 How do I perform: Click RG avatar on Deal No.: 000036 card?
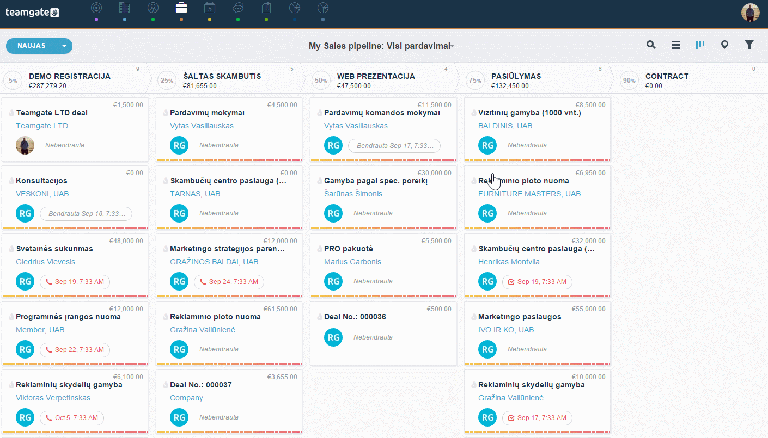(333, 337)
